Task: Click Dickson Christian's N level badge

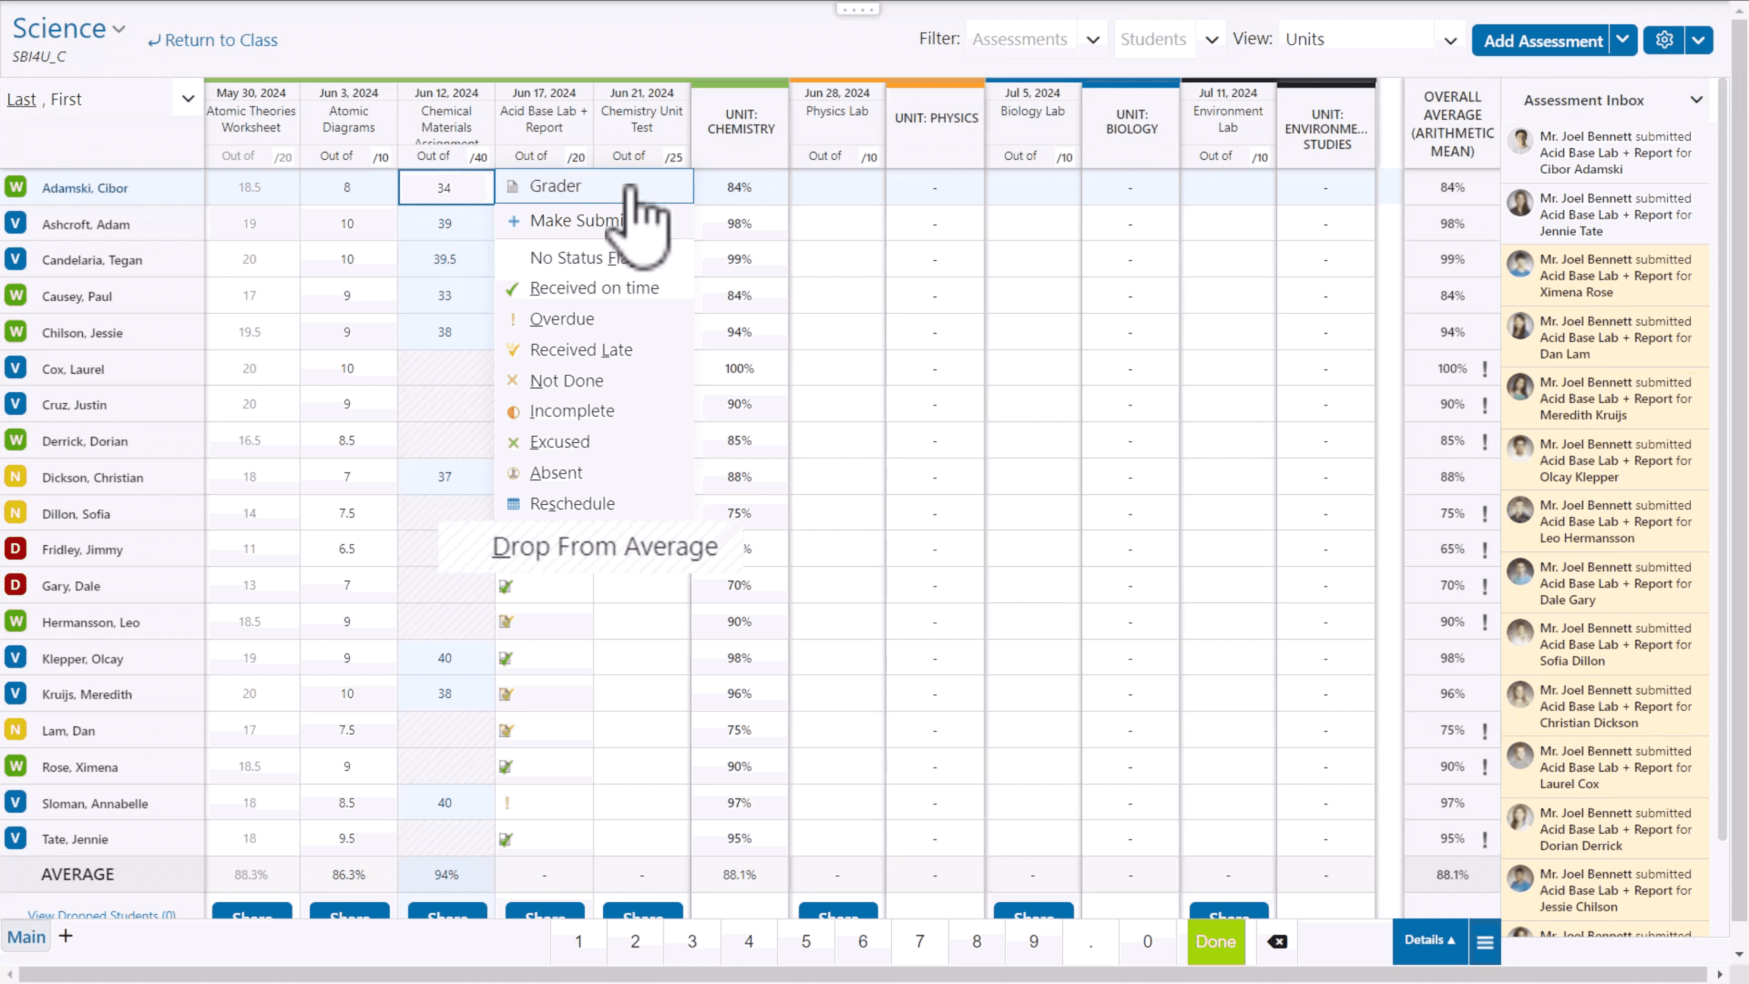Action: click(16, 477)
